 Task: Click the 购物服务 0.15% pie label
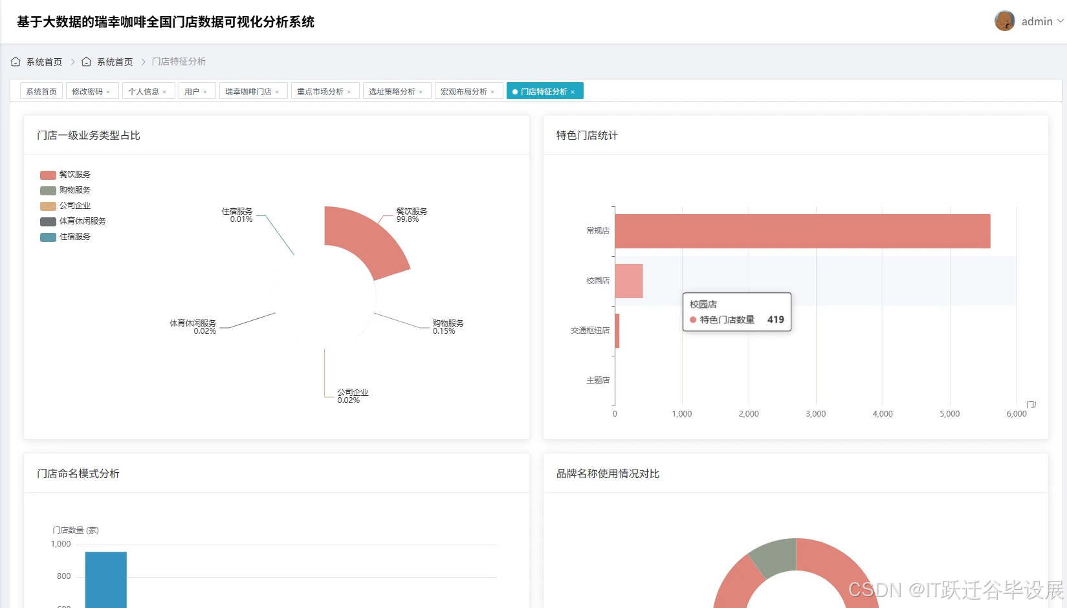pyautogui.click(x=448, y=327)
